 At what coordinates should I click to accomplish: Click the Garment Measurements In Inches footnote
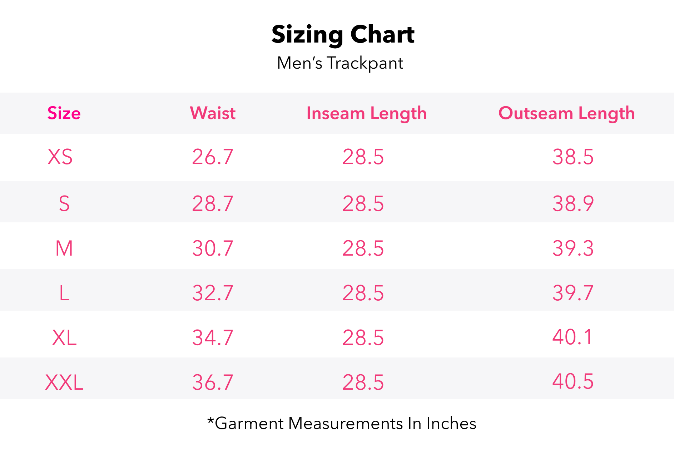[342, 424]
